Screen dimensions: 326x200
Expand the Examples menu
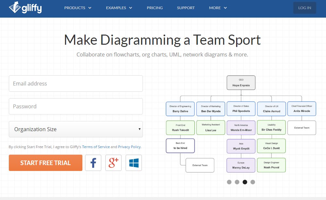[119, 8]
